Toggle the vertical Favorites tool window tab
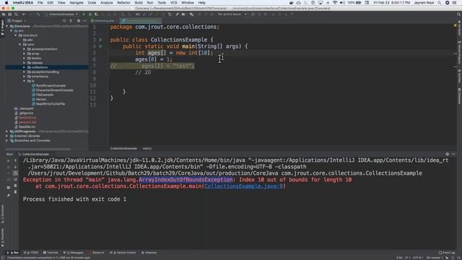Viewport: 462px width, 260px height. [2, 238]
